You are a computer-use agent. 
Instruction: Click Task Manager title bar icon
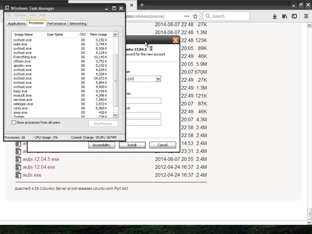[x=7, y=8]
